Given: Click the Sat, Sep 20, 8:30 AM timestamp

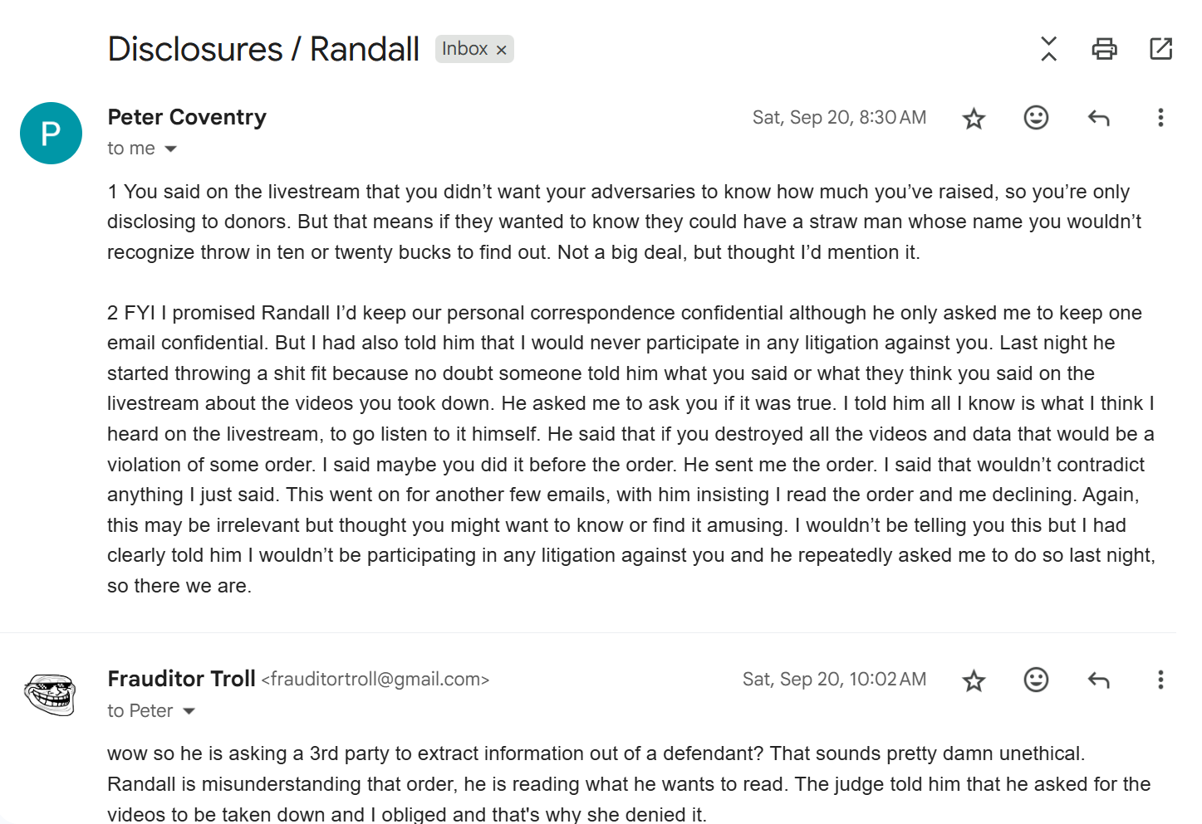Looking at the screenshot, I should click(x=839, y=118).
